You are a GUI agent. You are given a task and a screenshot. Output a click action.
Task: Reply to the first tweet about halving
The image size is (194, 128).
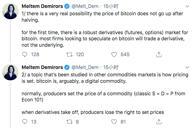pos(25,54)
